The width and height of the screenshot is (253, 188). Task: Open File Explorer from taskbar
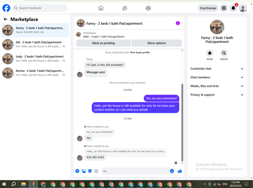point(23,184)
